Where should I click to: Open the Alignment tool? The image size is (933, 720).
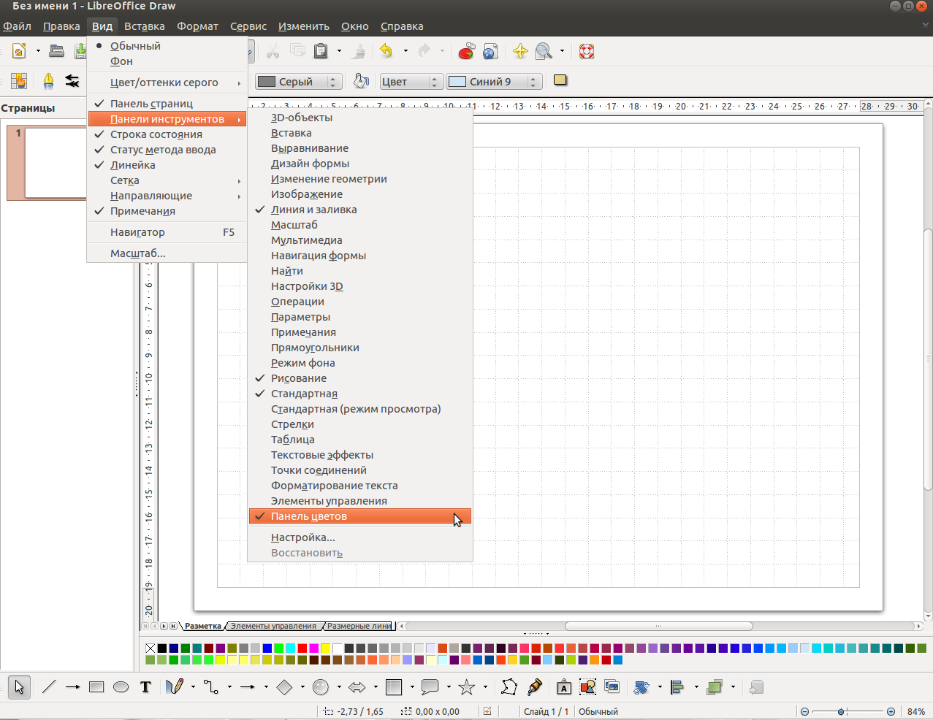[x=677, y=687]
